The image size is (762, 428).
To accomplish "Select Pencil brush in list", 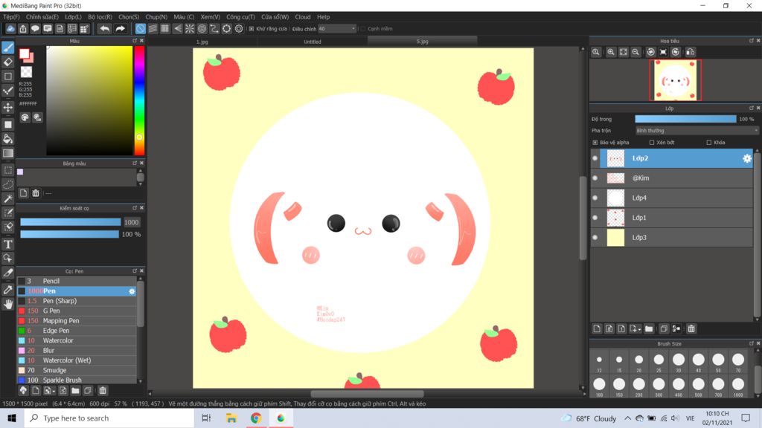I will [77, 281].
